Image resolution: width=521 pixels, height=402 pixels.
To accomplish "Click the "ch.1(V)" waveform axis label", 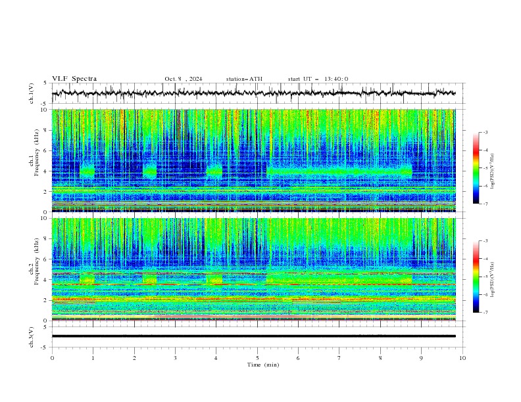I will point(32,93).
